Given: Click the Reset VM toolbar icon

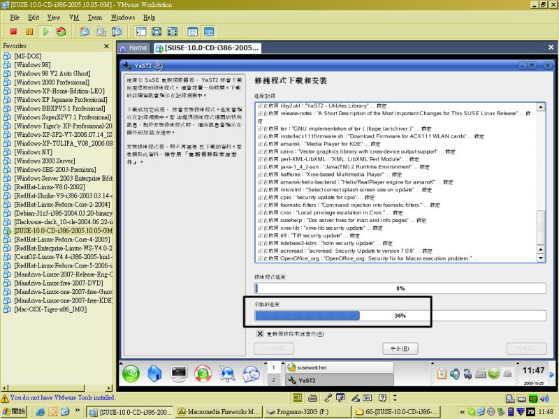Looking at the screenshot, I should [61, 31].
